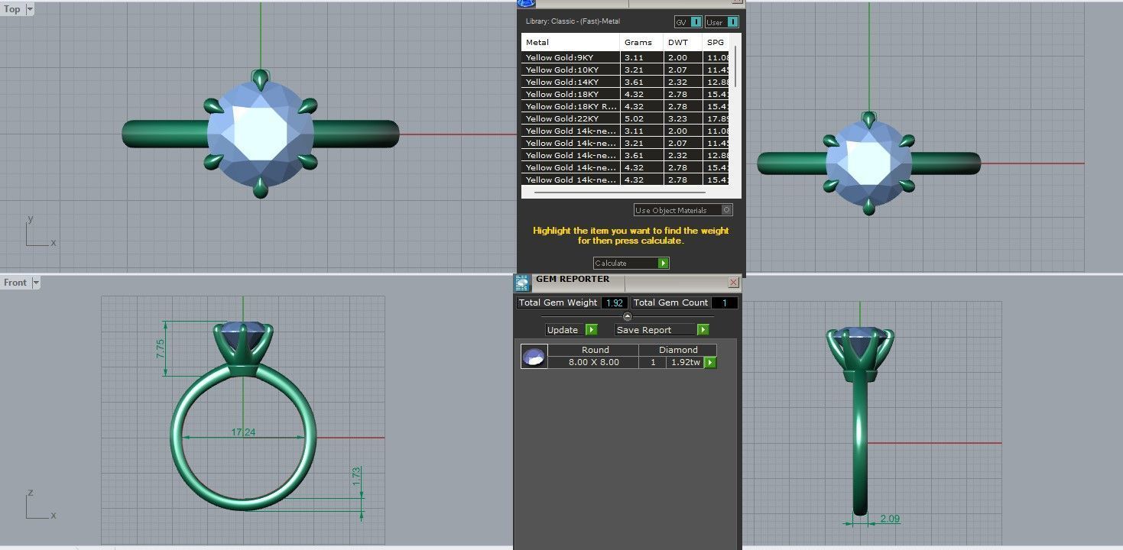Select the Yellow Gold:22KY row

click(x=626, y=118)
